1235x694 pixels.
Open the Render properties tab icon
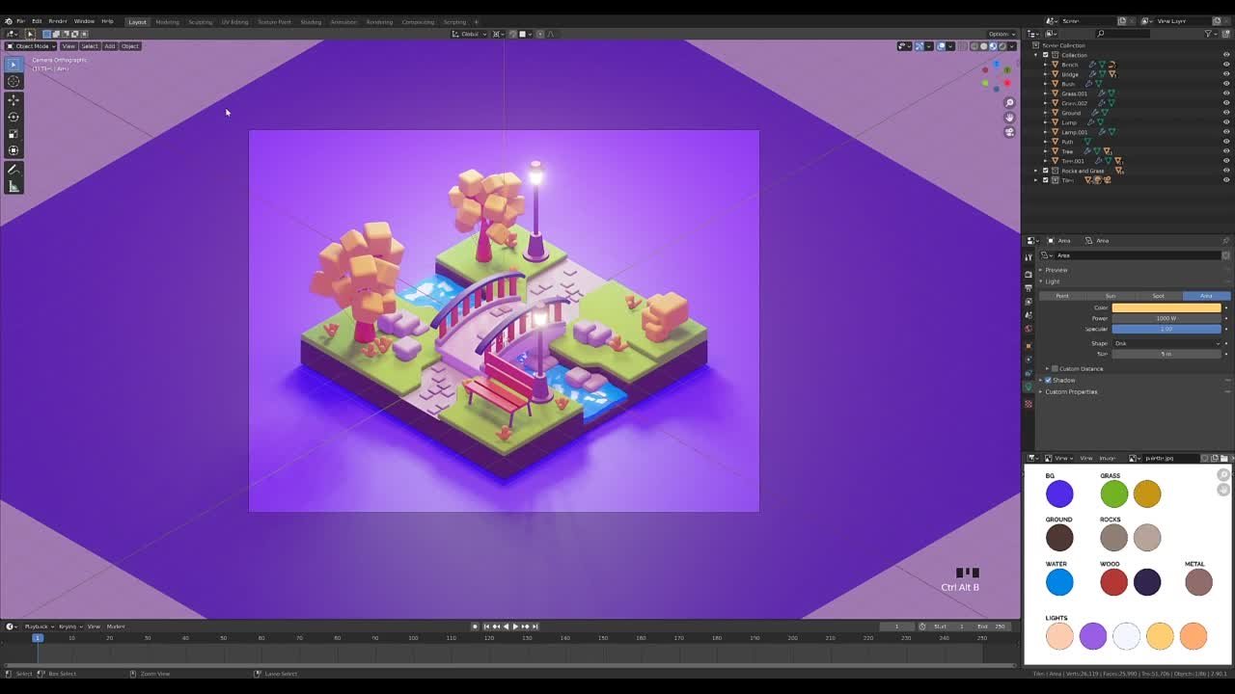1029,274
